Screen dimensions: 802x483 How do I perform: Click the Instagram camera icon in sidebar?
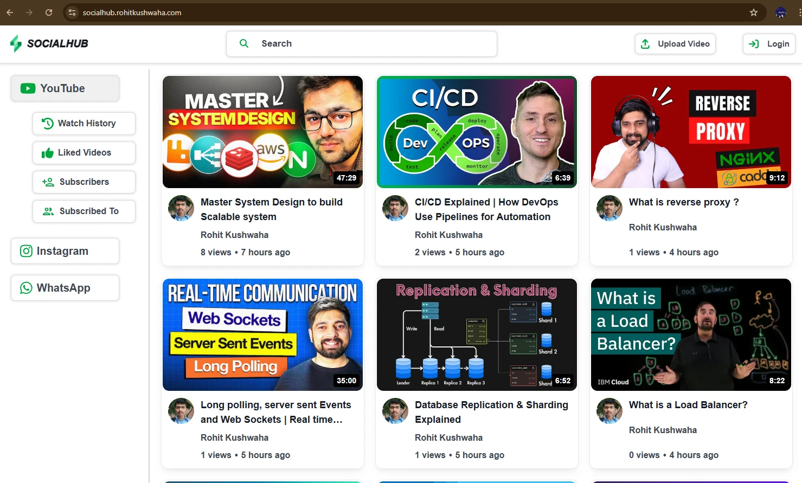coord(26,251)
